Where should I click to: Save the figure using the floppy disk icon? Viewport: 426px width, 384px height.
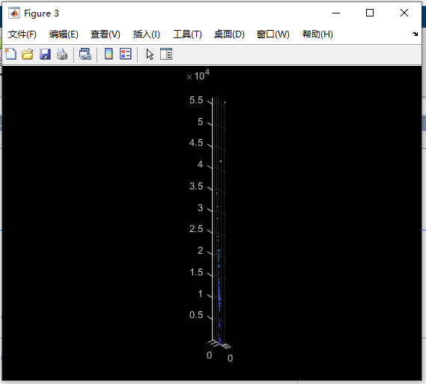pyautogui.click(x=45, y=54)
